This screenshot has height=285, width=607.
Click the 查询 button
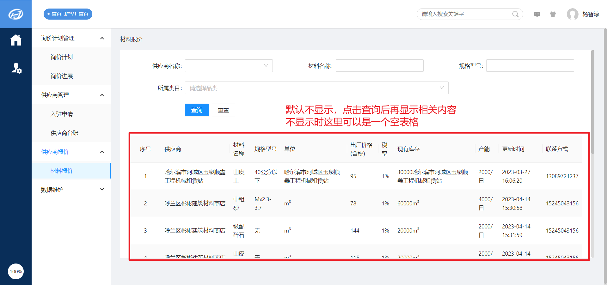[x=197, y=110]
